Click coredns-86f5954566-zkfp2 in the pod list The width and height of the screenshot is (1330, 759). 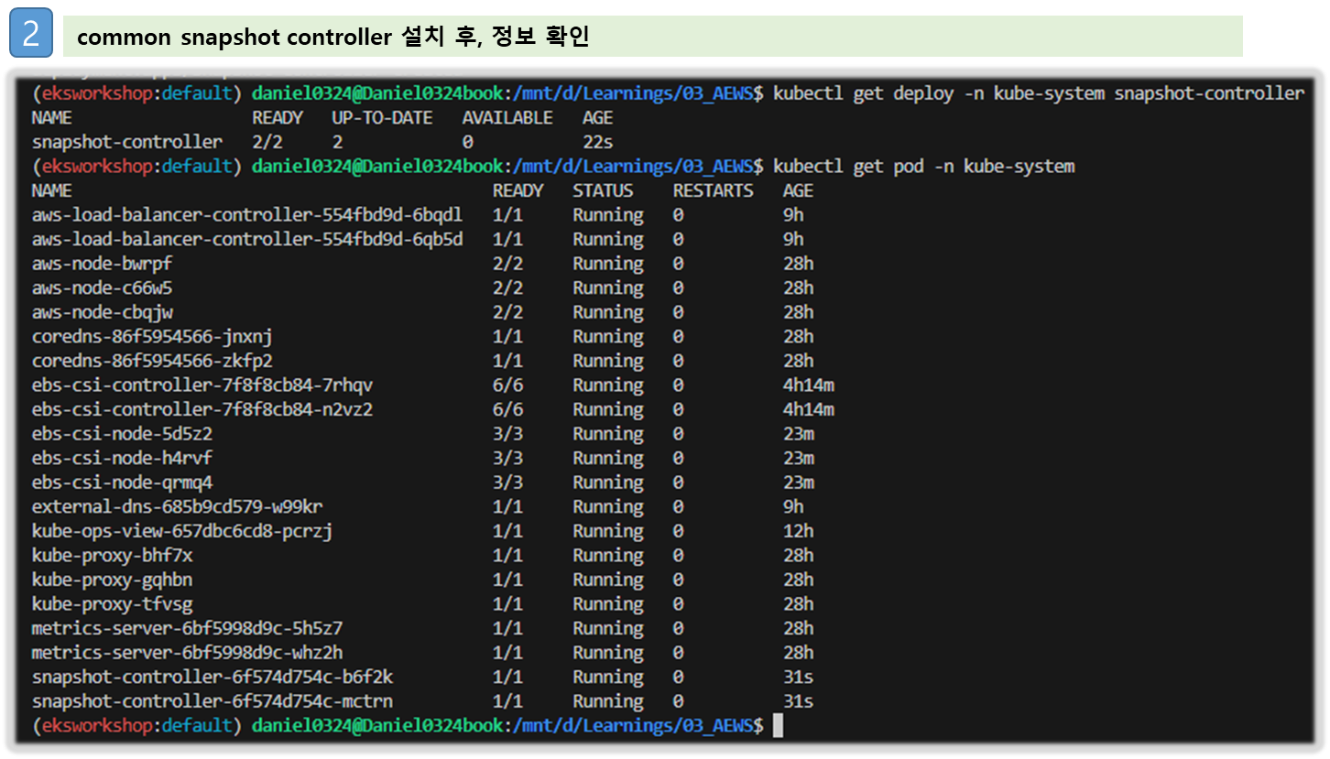(x=152, y=361)
